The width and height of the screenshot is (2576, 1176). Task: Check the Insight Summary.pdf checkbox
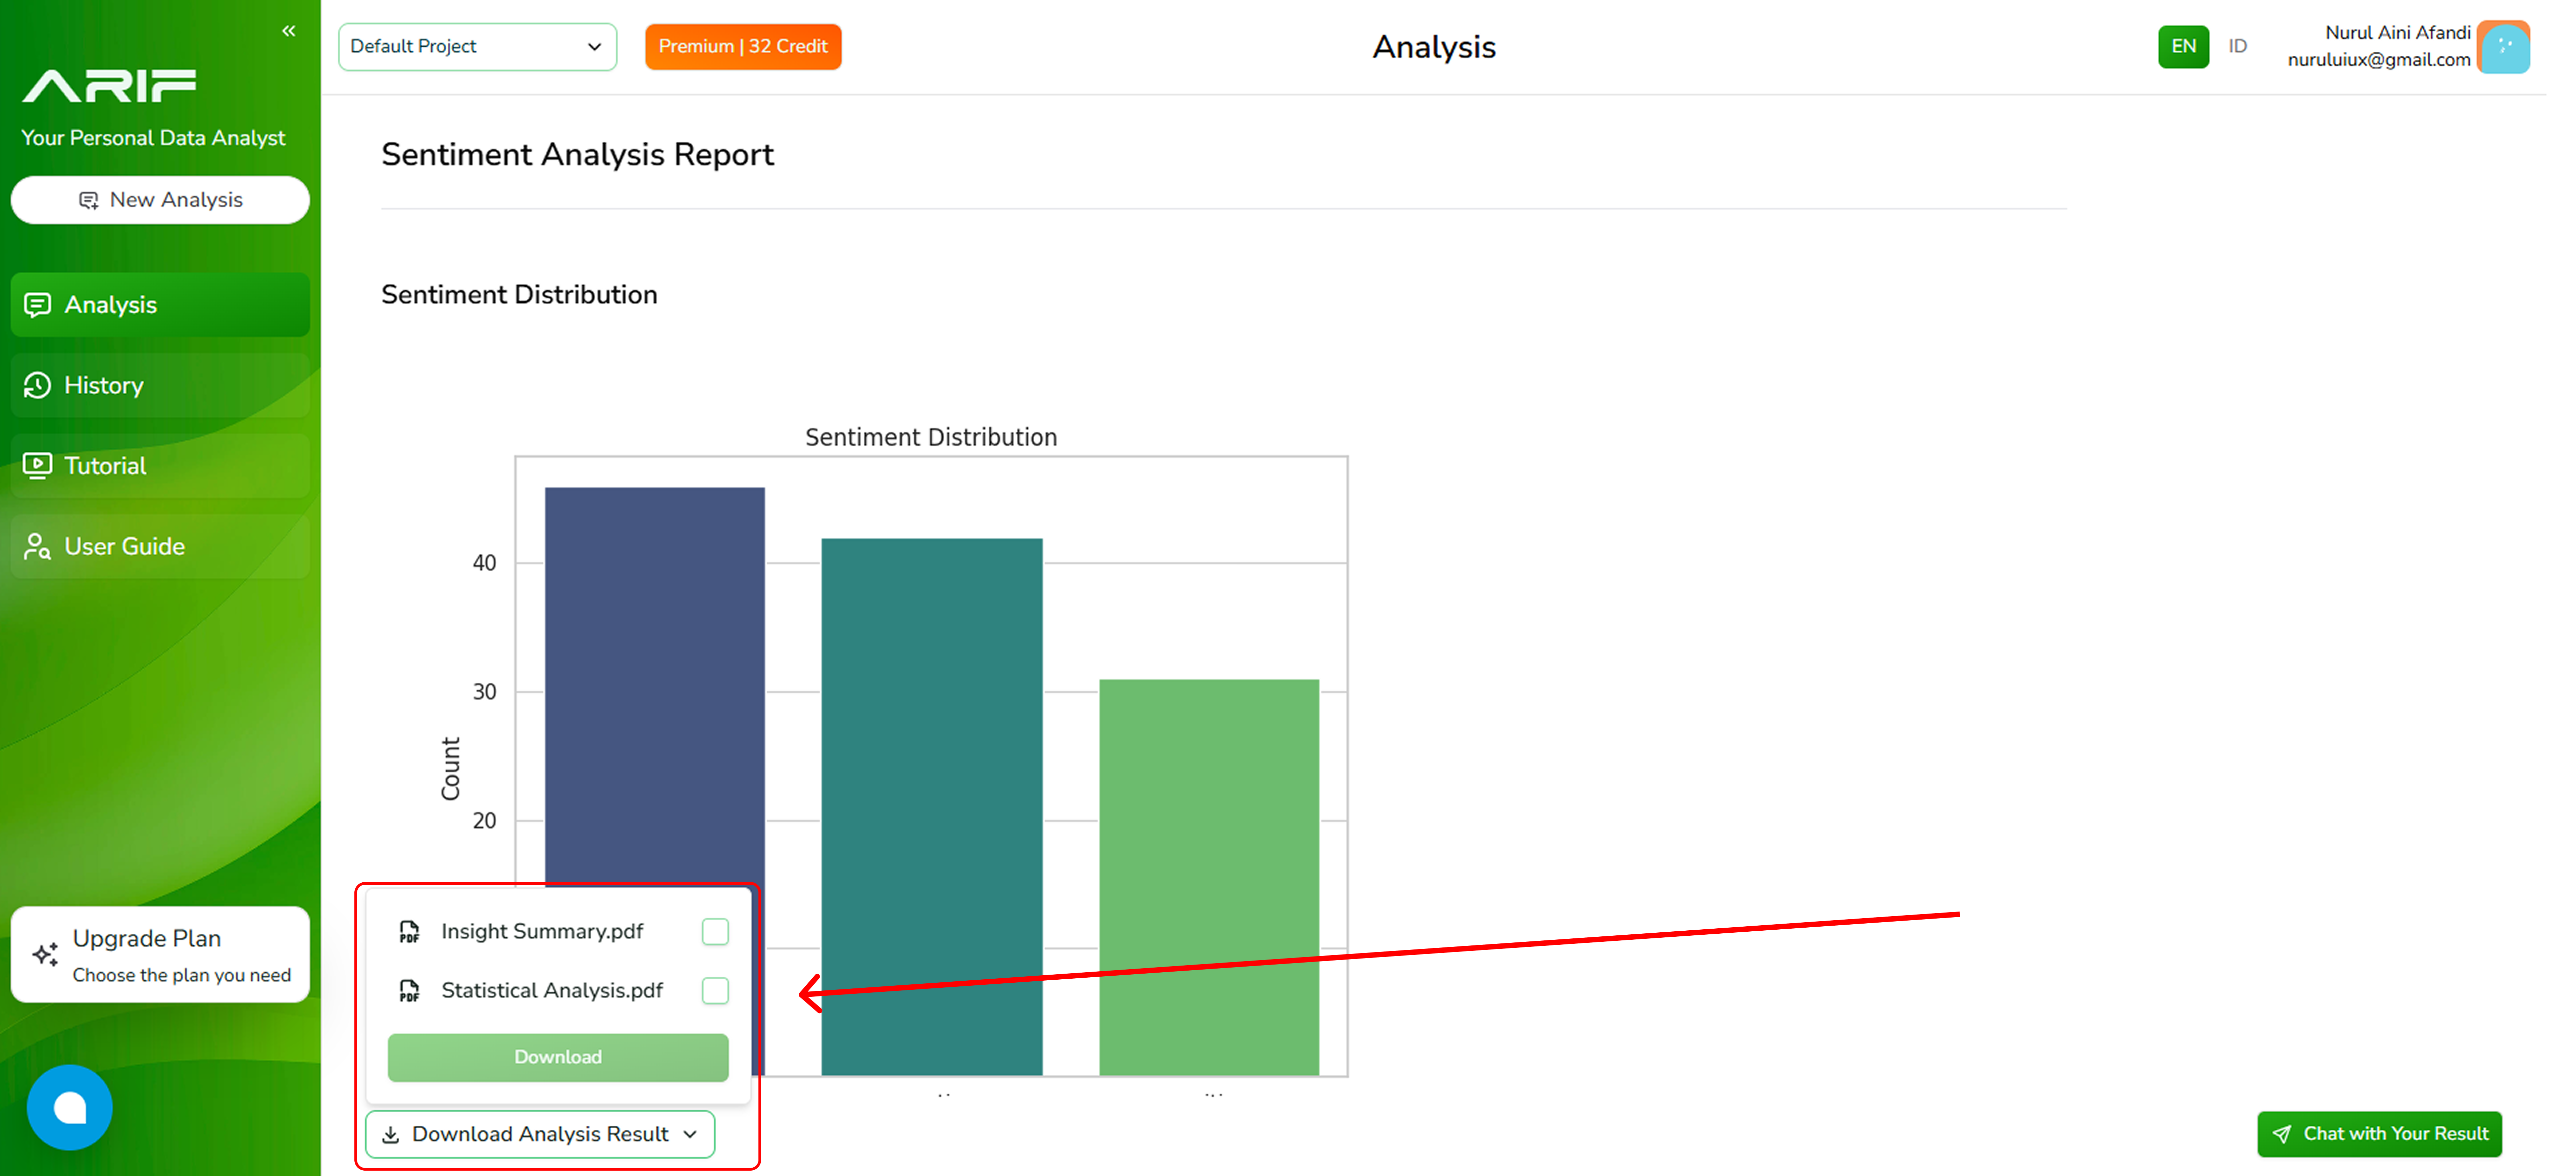pos(715,932)
